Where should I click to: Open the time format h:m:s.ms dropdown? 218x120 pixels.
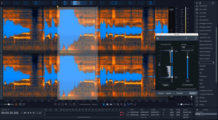(5, 110)
